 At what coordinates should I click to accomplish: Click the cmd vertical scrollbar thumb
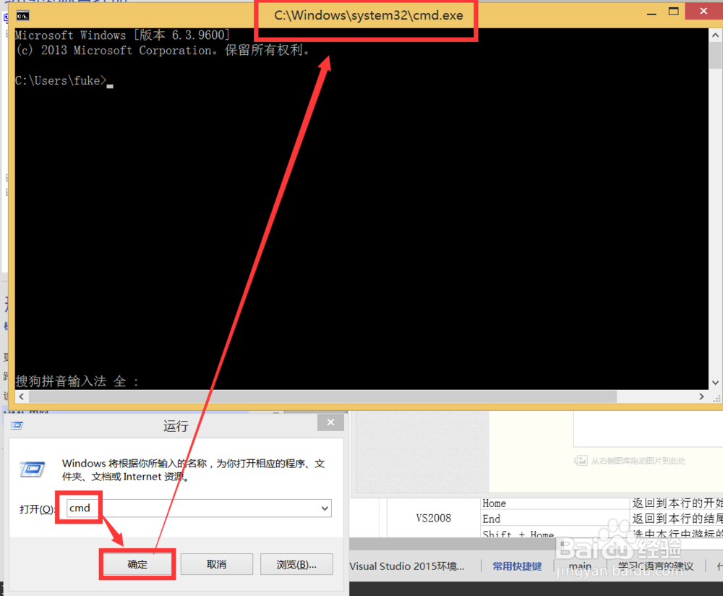pos(715,56)
